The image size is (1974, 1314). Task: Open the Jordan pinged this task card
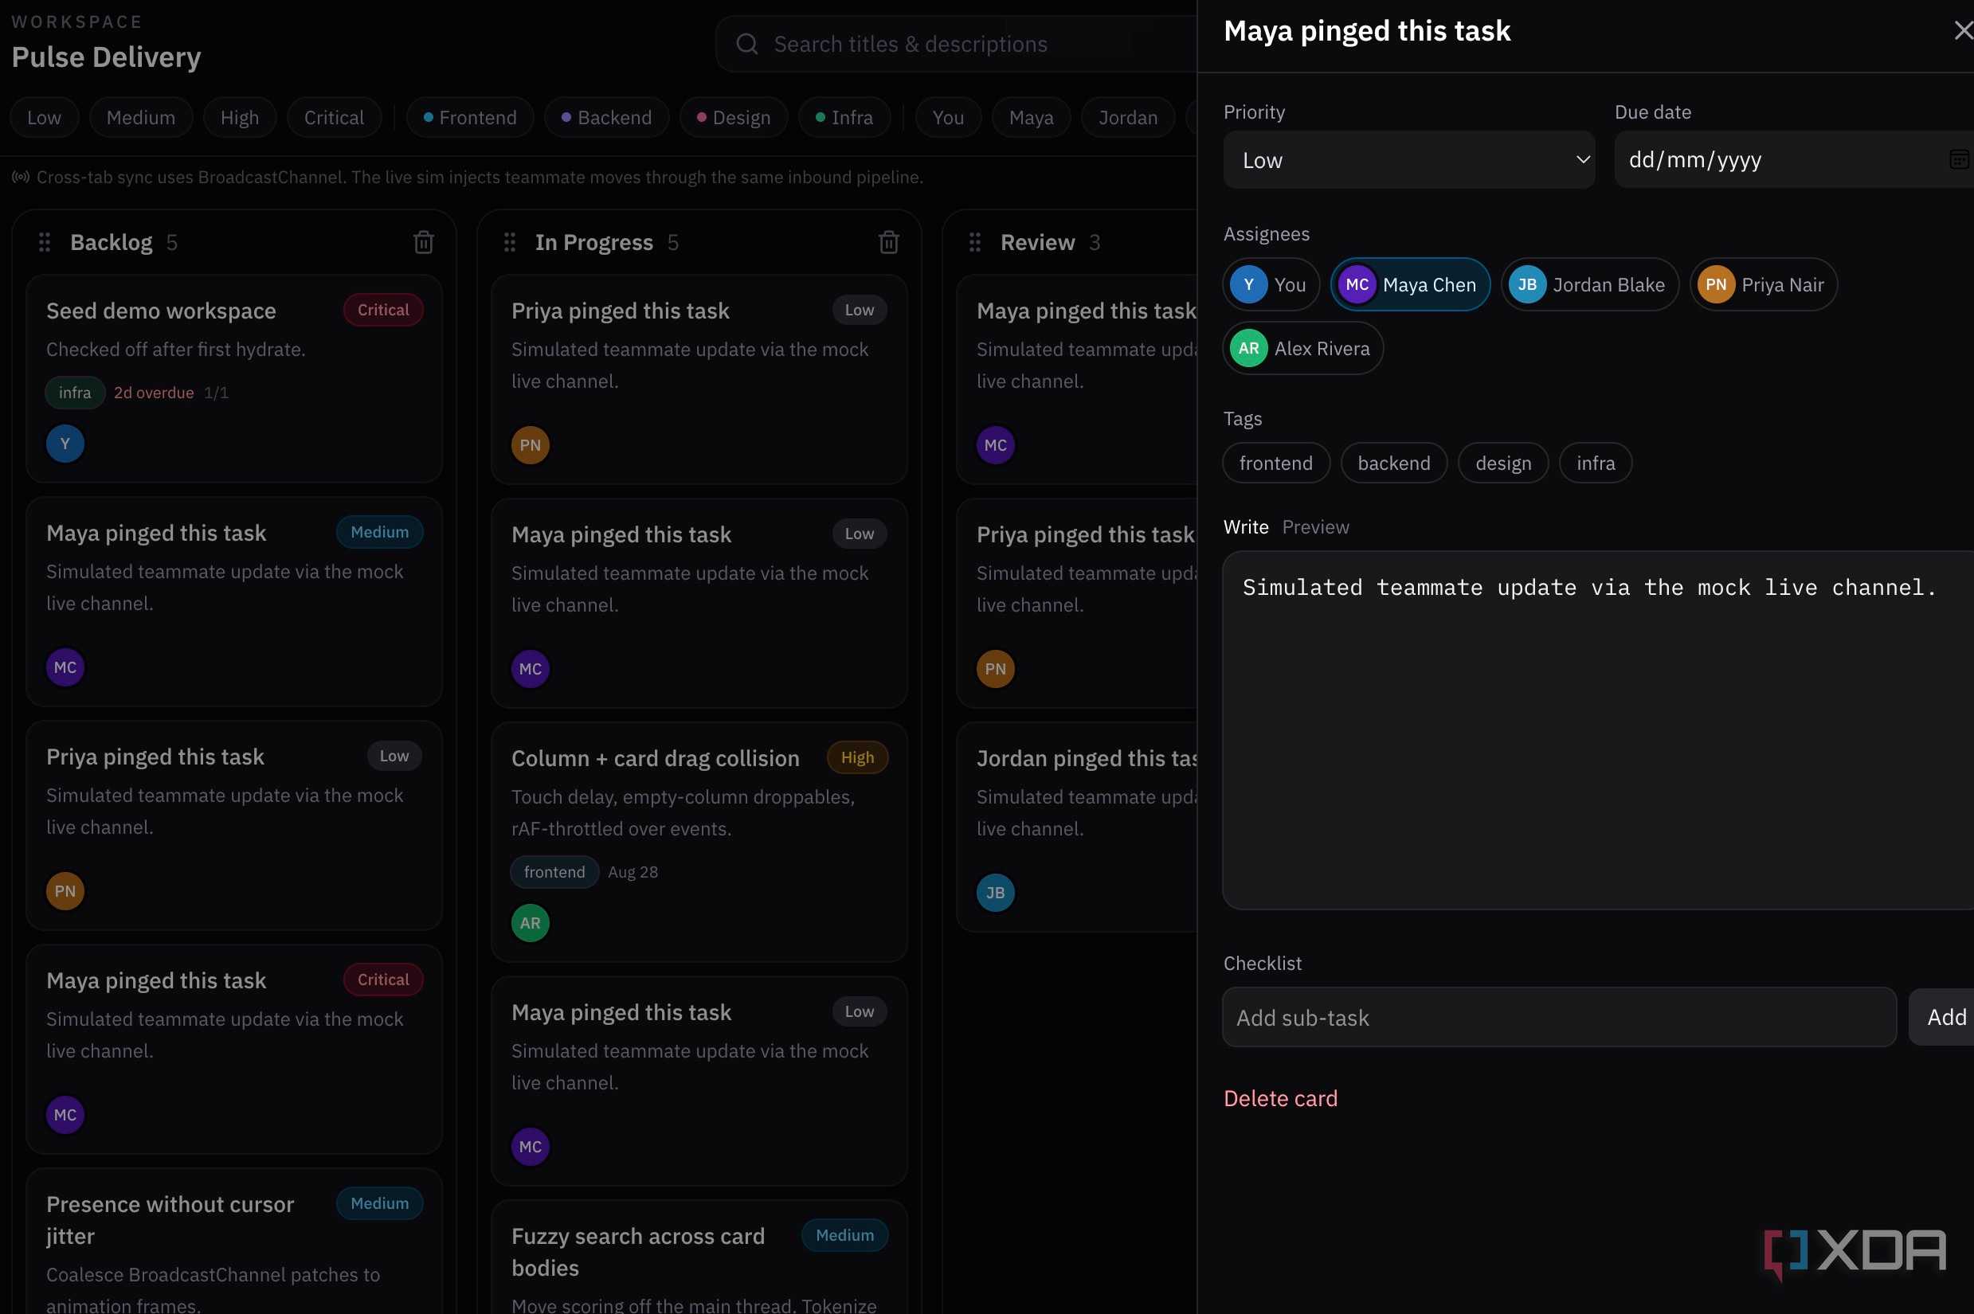coord(1076,827)
